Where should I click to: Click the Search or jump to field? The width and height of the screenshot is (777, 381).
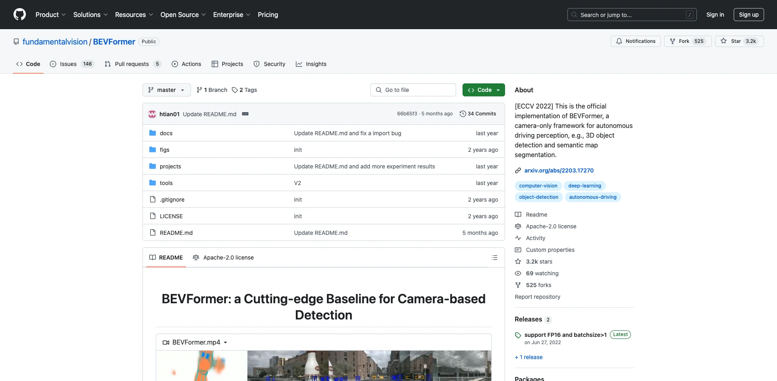pyautogui.click(x=632, y=15)
